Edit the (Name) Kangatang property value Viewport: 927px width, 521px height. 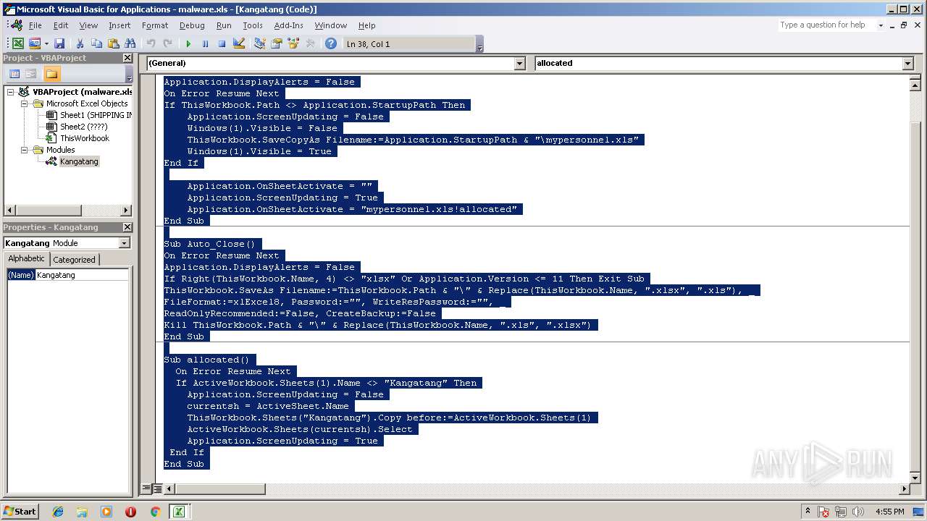pyautogui.click(x=82, y=275)
